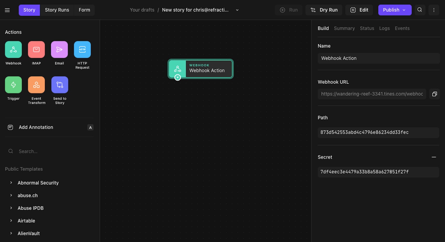Image resolution: width=445 pixels, height=242 pixels.
Task: Copy the Webhook URL with the copy icon
Action: pos(435,94)
